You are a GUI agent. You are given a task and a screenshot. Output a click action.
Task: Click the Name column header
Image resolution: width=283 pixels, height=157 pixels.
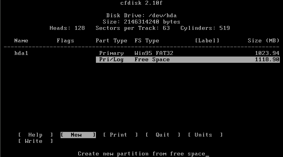pyautogui.click(x=21, y=40)
